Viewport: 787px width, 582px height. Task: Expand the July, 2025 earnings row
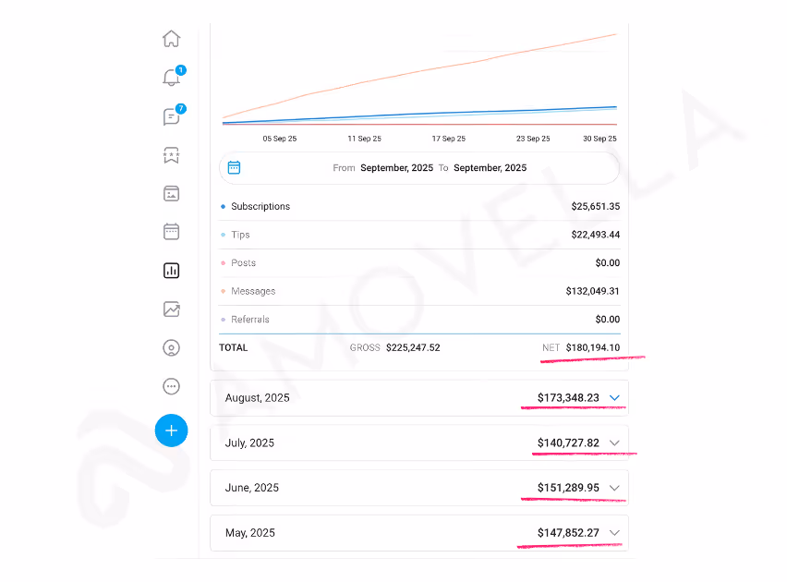pyautogui.click(x=614, y=443)
